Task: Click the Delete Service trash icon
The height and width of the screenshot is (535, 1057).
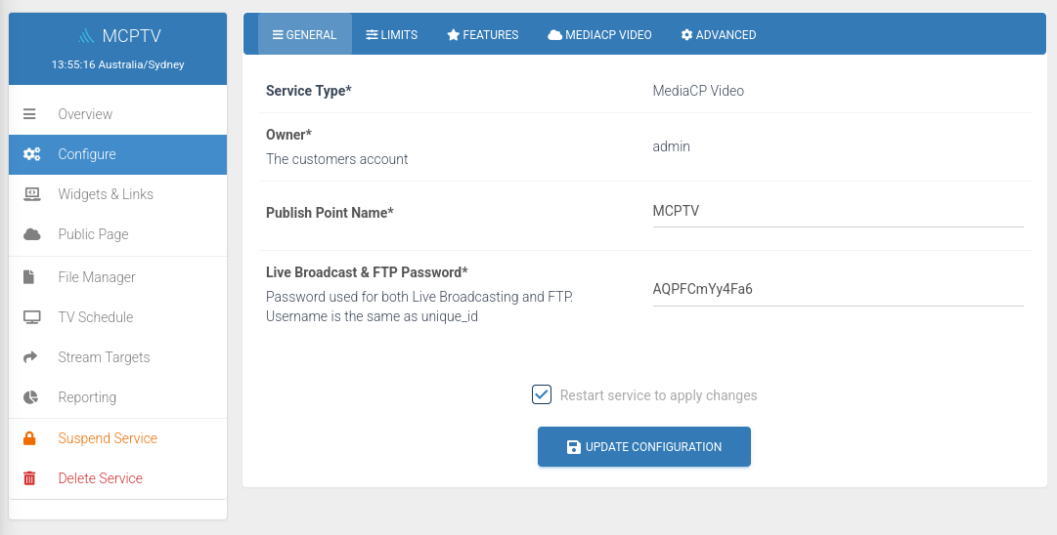Action: click(x=29, y=478)
